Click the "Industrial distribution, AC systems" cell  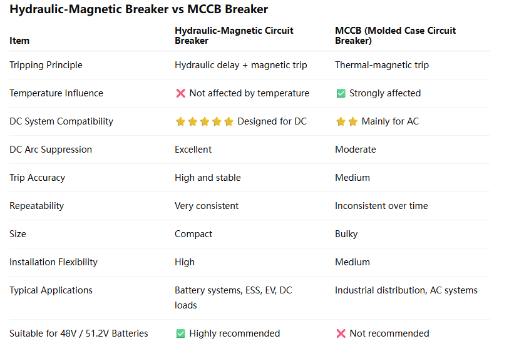406,290
